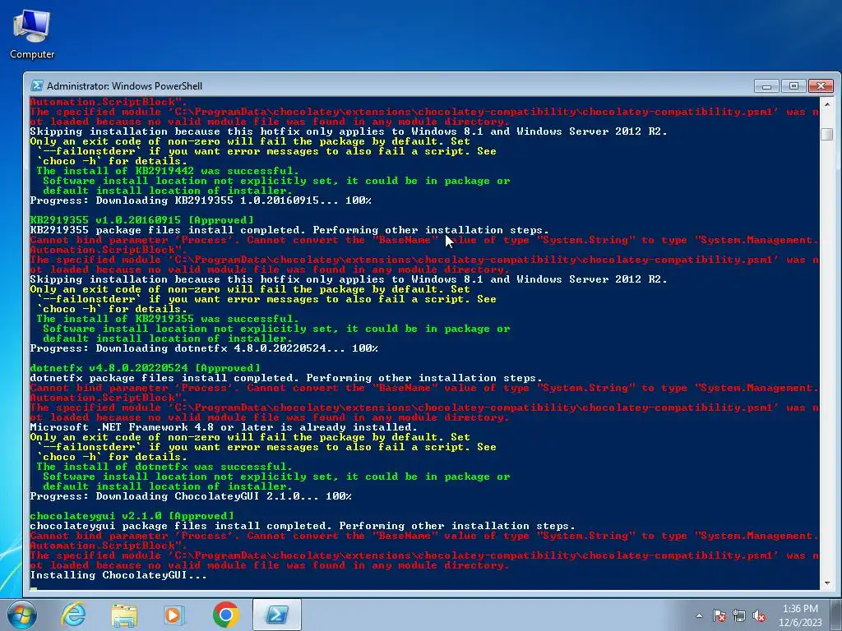This screenshot has height=631, width=842.
Task: Click 'The install of KB2919355 was successful' line
Action: (x=168, y=319)
